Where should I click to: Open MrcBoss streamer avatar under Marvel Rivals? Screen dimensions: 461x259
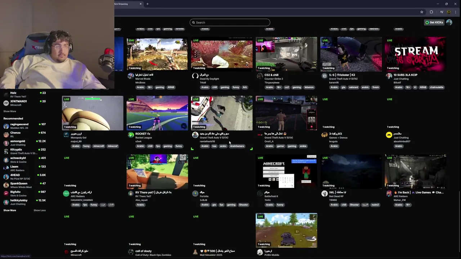pyautogui.click(x=131, y=76)
